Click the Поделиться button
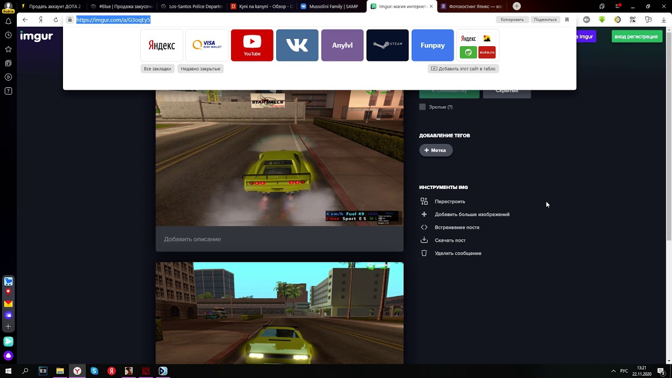 click(545, 19)
